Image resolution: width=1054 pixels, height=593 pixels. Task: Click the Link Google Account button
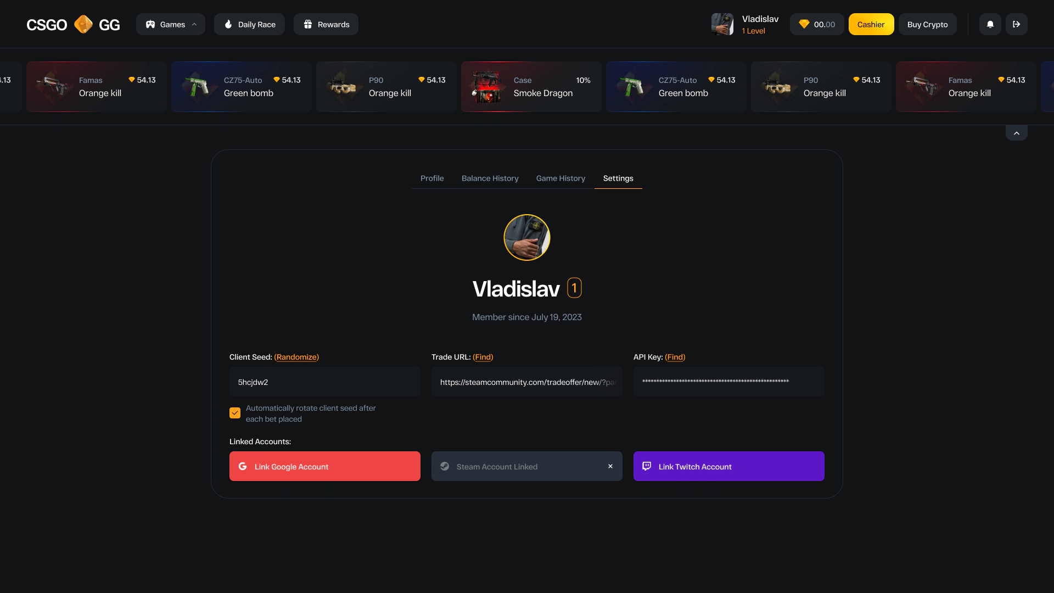325,466
